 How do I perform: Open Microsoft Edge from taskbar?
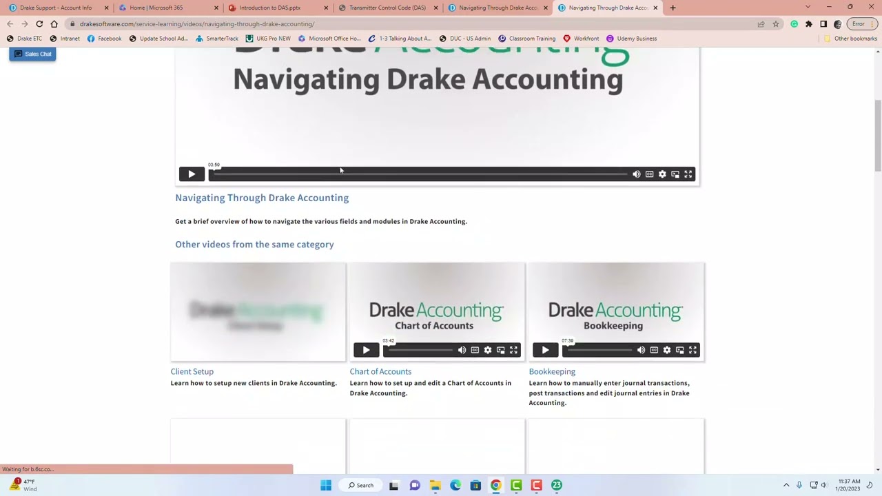point(455,486)
